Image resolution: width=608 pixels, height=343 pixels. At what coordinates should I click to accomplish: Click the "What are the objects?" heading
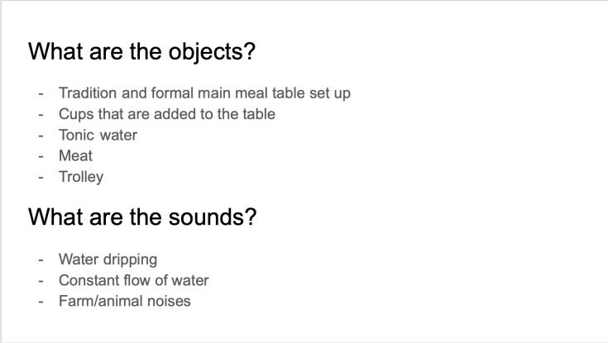[x=141, y=50]
